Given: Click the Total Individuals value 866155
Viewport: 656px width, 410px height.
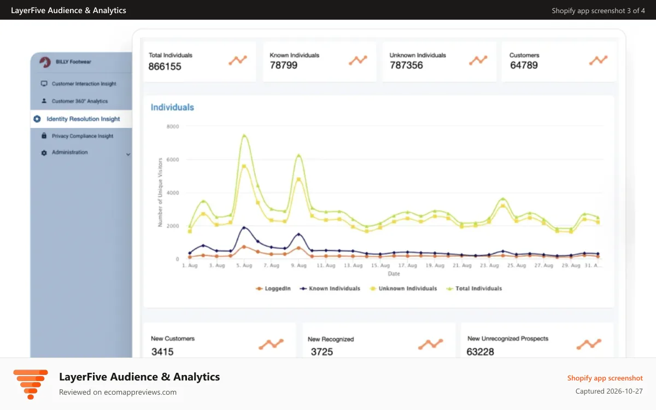Looking at the screenshot, I should [x=165, y=67].
